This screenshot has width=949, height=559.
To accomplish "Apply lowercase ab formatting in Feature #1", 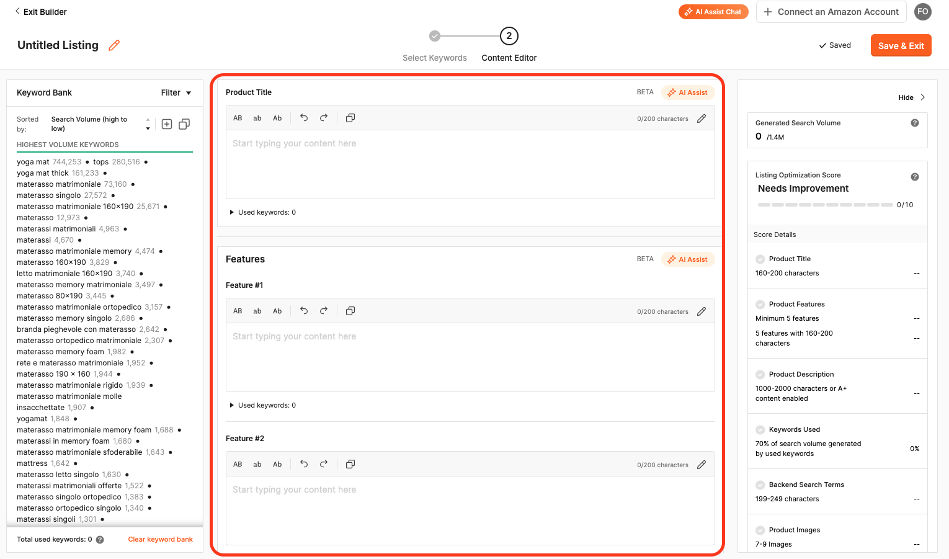I will (x=257, y=311).
